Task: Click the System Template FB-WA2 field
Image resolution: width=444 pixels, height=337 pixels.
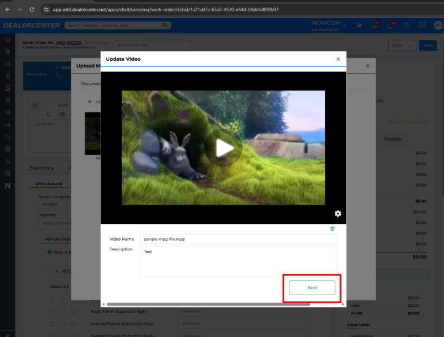Action: (55, 204)
